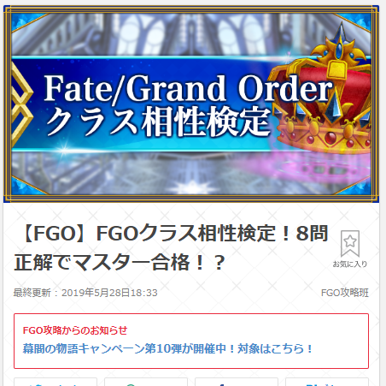This screenshot has width=386, height=386.
Task: Click the red jeweled crown illustration
Action: 322,94
